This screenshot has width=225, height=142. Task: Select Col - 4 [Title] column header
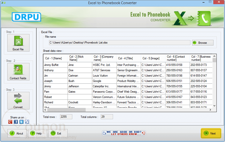point(128,58)
